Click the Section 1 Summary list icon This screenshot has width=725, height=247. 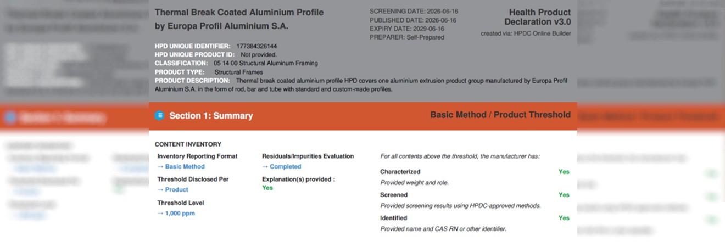pyautogui.click(x=159, y=115)
